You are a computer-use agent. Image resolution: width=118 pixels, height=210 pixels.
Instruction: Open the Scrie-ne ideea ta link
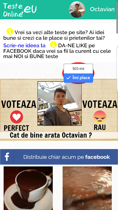coord(24,45)
